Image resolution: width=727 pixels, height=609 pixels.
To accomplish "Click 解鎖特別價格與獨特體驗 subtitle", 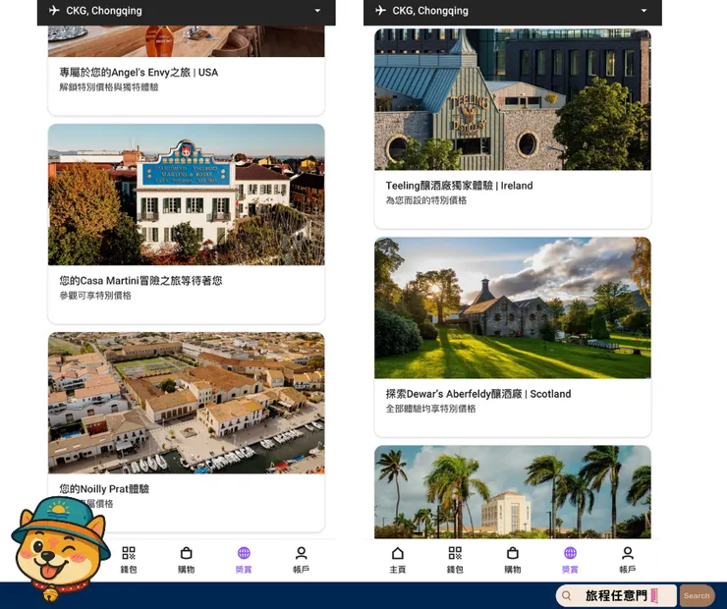I will point(109,87).
